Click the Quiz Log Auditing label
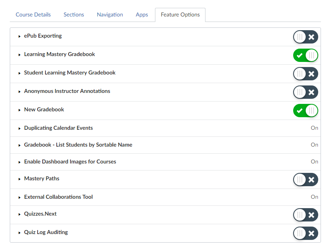The image size is (328, 245). click(x=46, y=232)
